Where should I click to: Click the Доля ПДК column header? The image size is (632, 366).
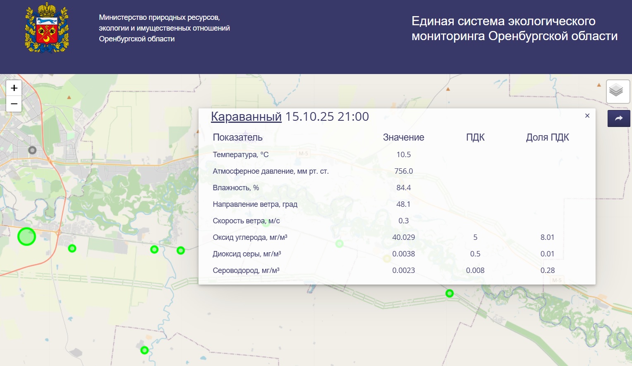pyautogui.click(x=548, y=137)
